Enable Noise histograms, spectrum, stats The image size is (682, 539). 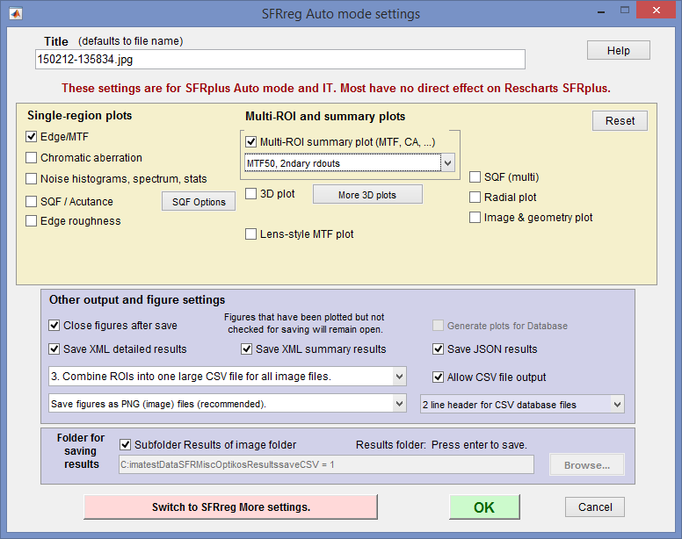pyautogui.click(x=31, y=178)
